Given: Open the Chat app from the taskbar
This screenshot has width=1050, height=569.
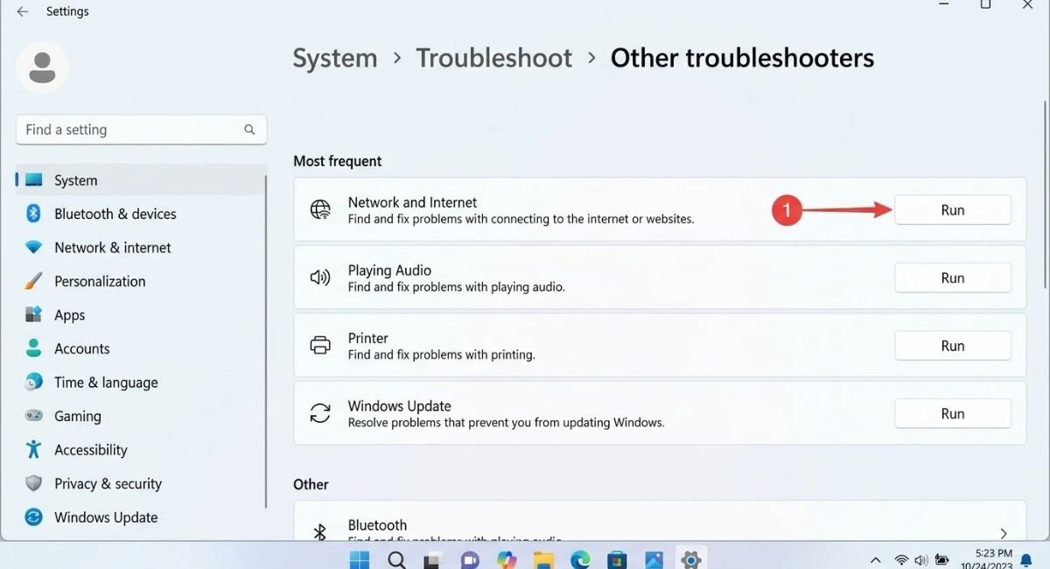Looking at the screenshot, I should pos(470,559).
